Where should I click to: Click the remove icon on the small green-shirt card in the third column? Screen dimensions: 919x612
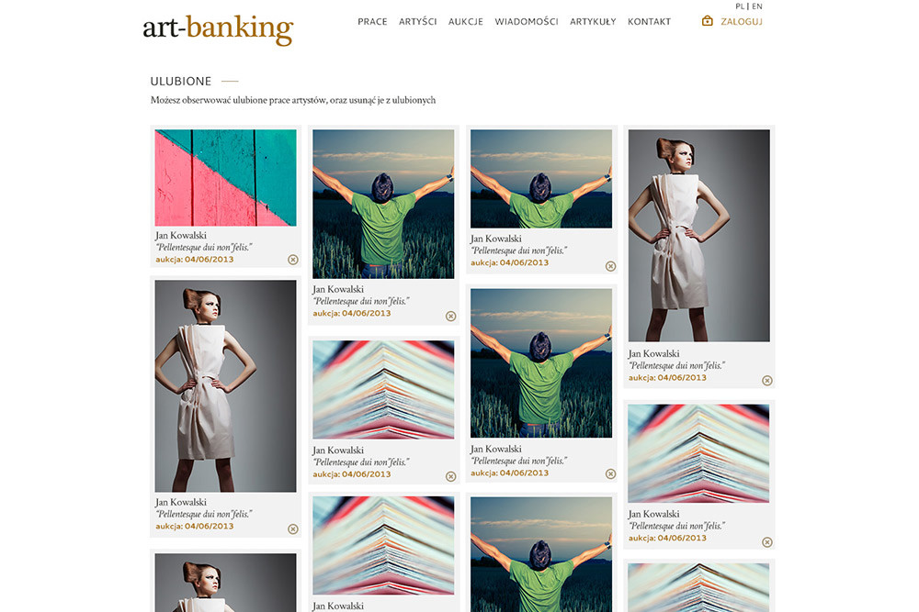tap(611, 266)
